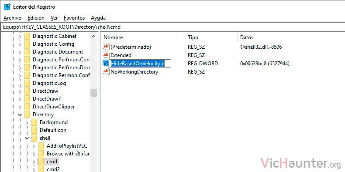Click the folder icon of Diagnostic.Resmon.Conf
Screen dimensions: 345x172
tap(27, 75)
